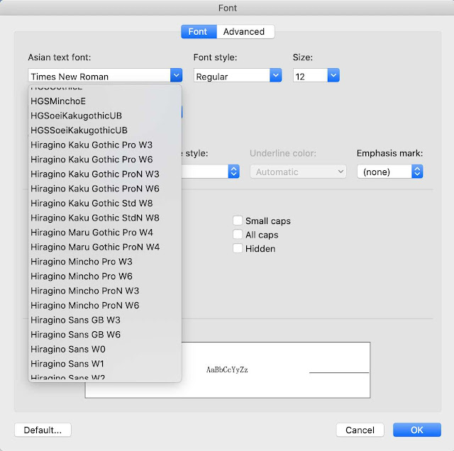Click the Cancel button

click(x=360, y=430)
